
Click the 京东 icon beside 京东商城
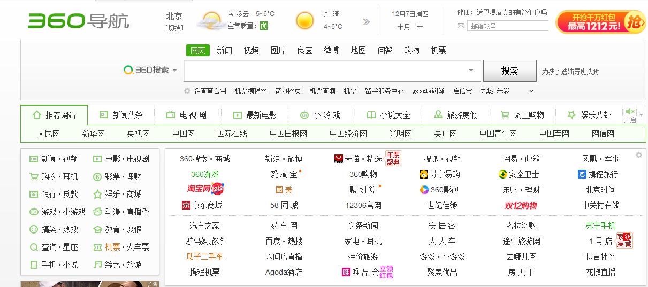pyautogui.click(x=186, y=205)
